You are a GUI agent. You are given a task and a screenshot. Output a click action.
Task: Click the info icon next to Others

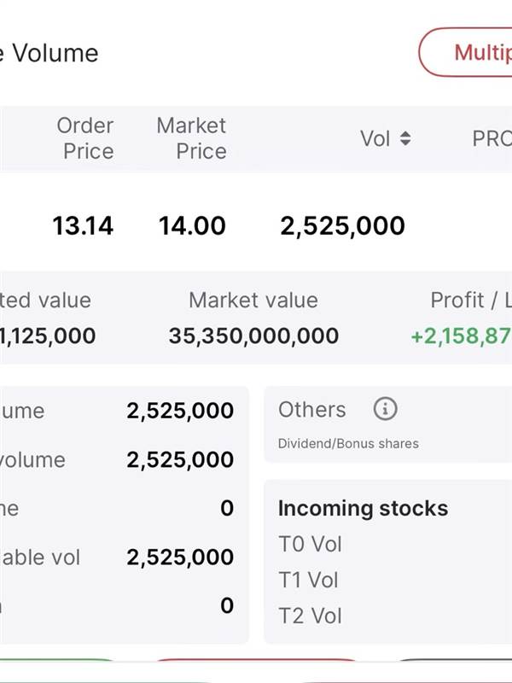click(386, 409)
